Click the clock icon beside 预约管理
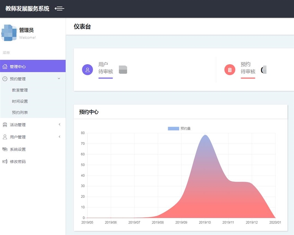The image size is (294, 235). click(x=5, y=79)
